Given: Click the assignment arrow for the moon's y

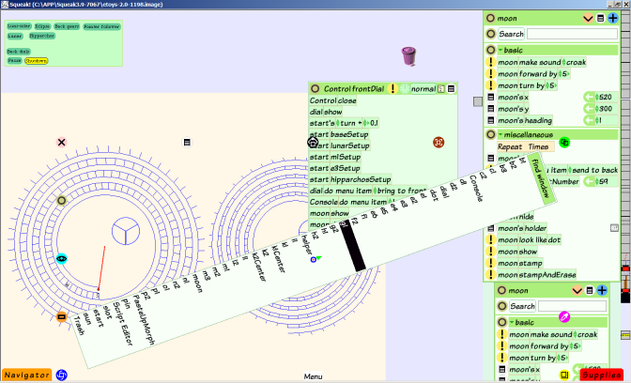Looking at the screenshot, I should (589, 109).
